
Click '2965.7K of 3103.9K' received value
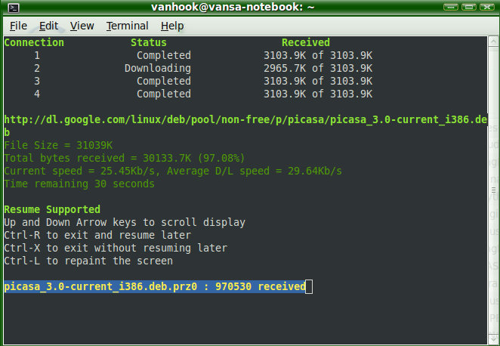point(318,68)
